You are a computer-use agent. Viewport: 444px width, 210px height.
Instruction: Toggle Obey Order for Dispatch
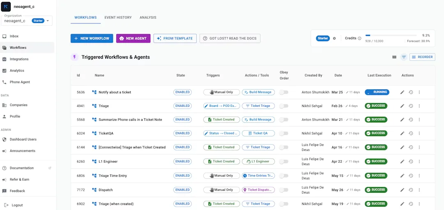point(283,190)
